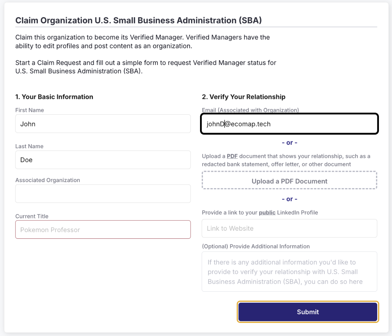Image resolution: width=392 pixels, height=336 pixels.
Task: Click the '1. Your Basic Information' heading
Action: point(54,97)
